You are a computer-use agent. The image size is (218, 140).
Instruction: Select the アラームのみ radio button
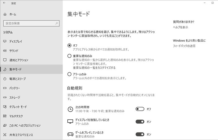point(70,74)
